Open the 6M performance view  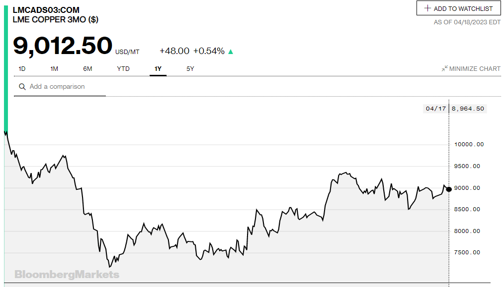point(87,68)
